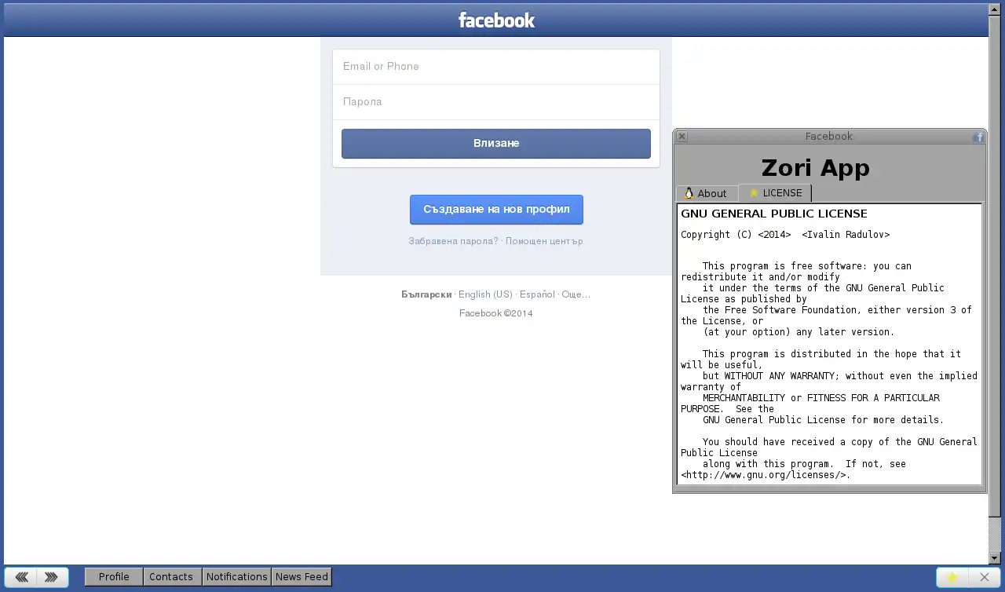
Task: Open the Още... languages link
Action: tap(576, 294)
